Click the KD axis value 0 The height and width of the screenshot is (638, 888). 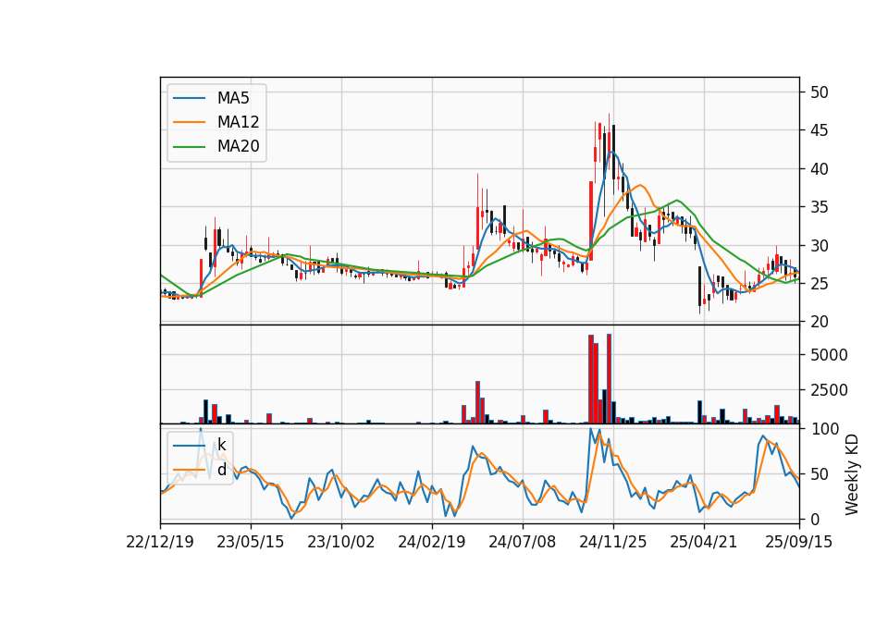click(814, 519)
